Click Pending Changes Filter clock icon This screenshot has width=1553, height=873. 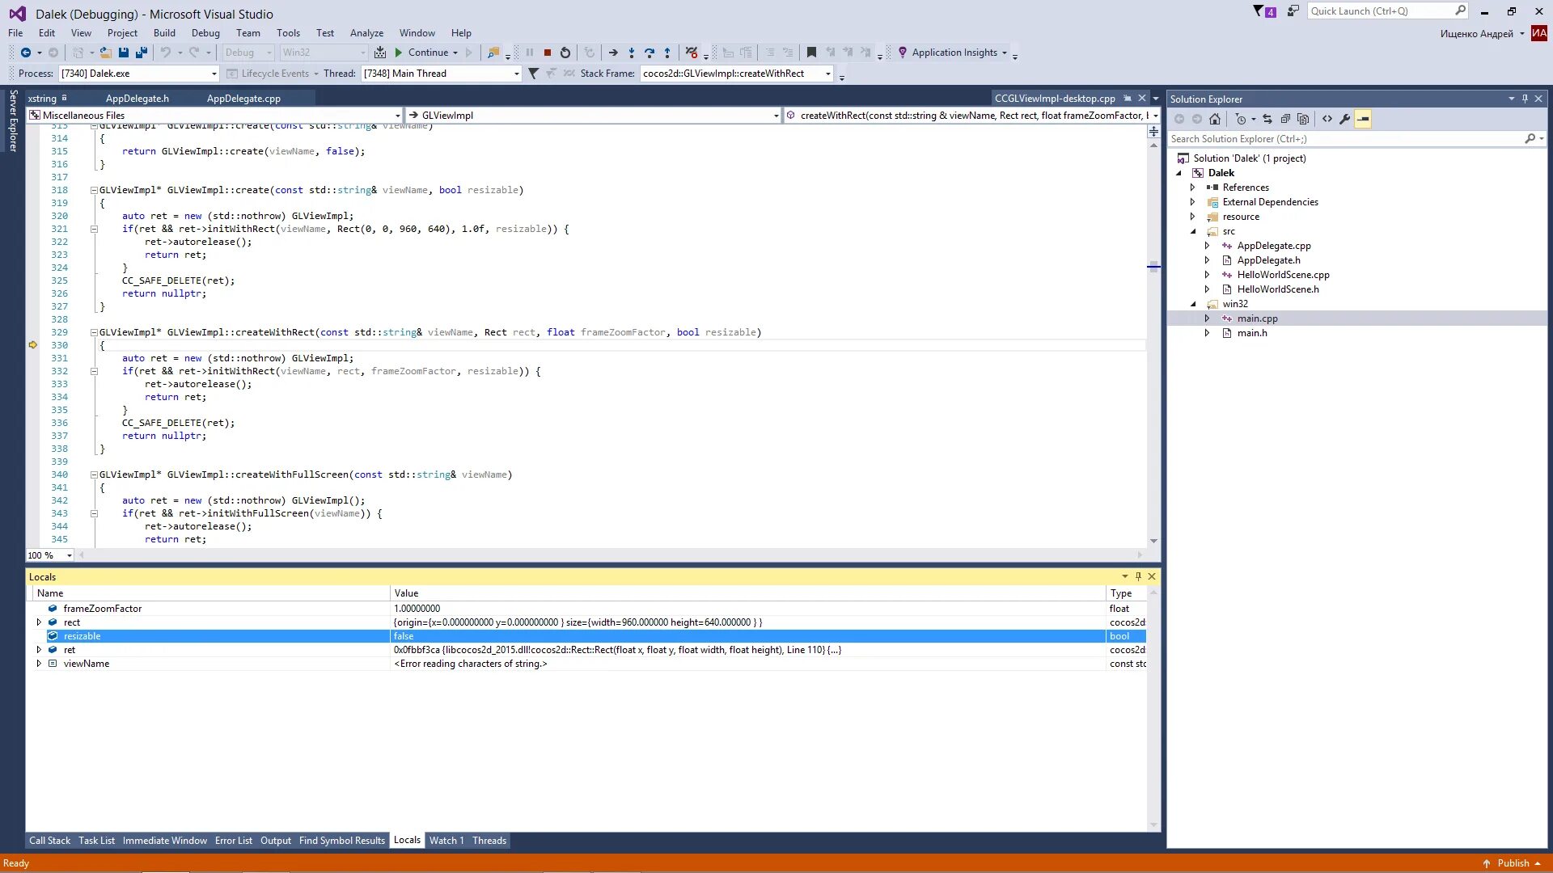click(x=1241, y=120)
